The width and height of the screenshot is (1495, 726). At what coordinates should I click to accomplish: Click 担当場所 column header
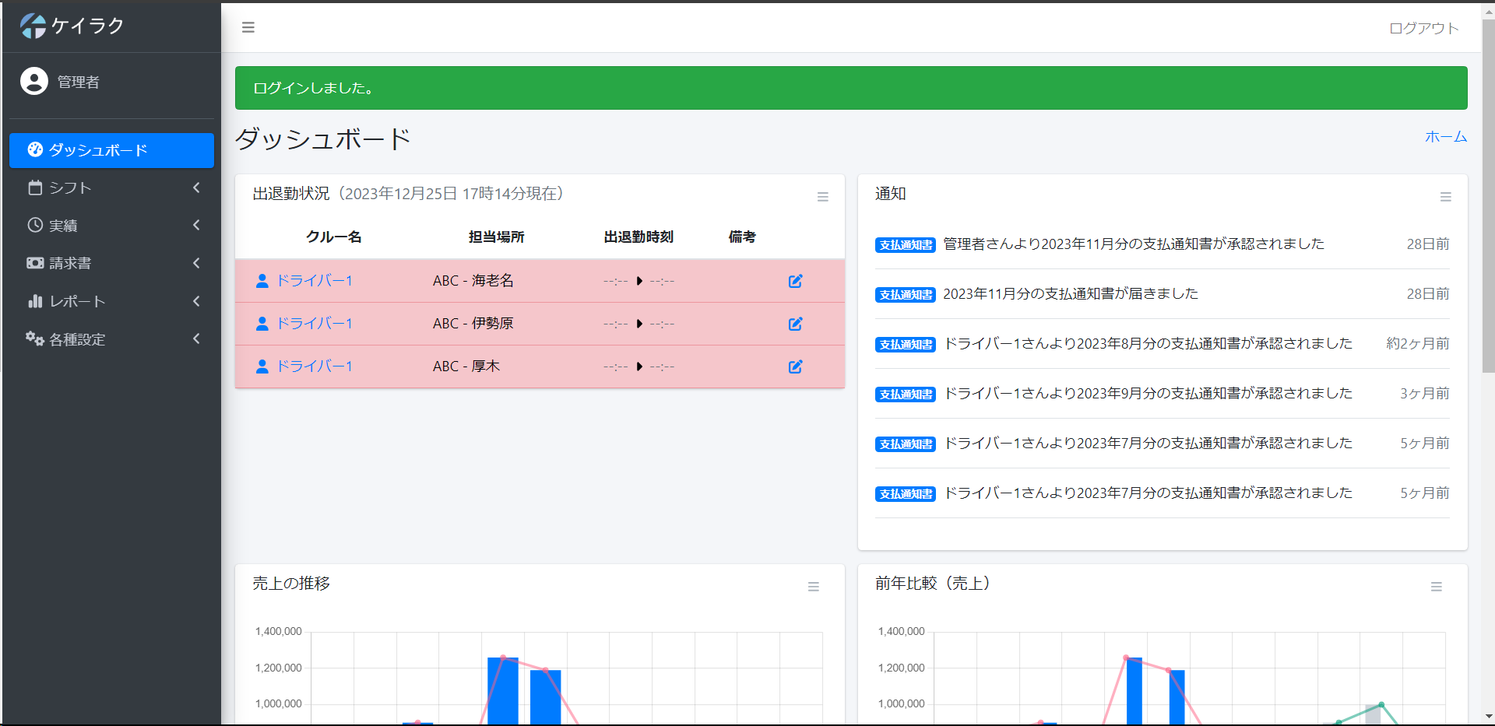pyautogui.click(x=496, y=237)
